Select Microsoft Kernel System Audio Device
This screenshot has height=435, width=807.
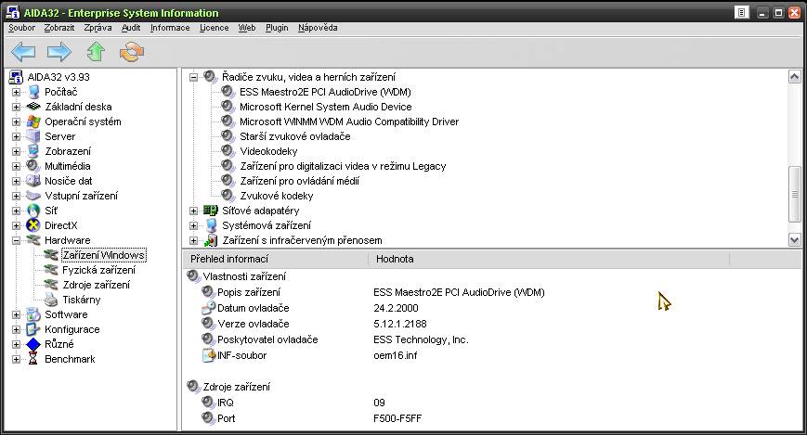pyautogui.click(x=326, y=107)
